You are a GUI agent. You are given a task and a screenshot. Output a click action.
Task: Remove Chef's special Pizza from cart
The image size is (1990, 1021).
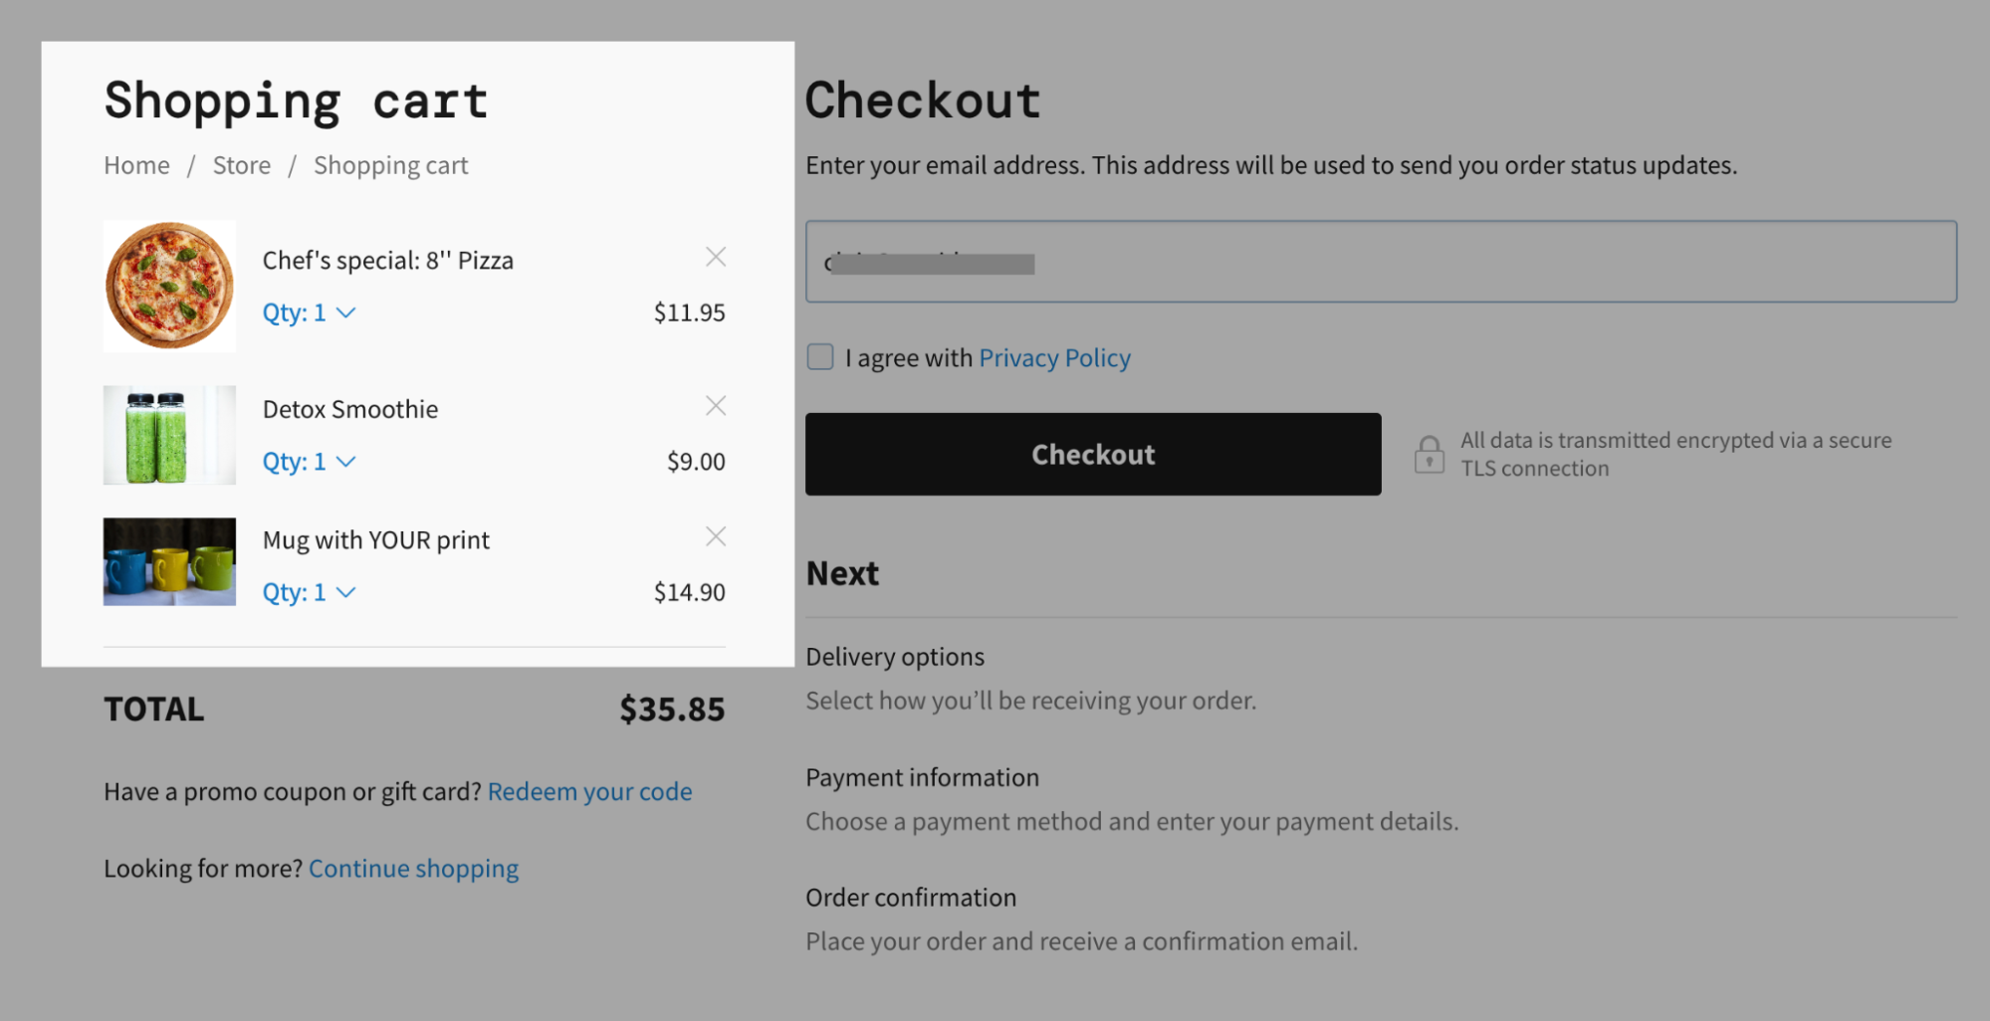pos(715,257)
